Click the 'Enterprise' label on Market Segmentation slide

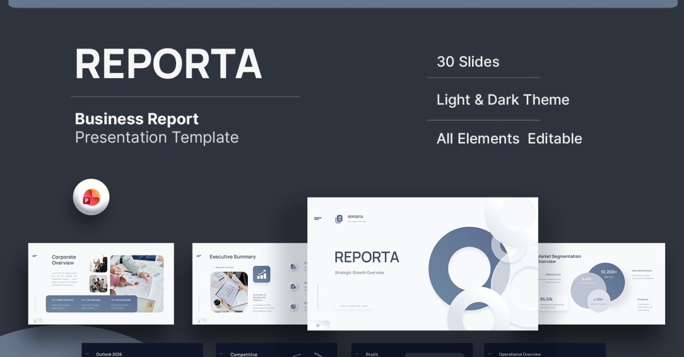[x=642, y=299]
